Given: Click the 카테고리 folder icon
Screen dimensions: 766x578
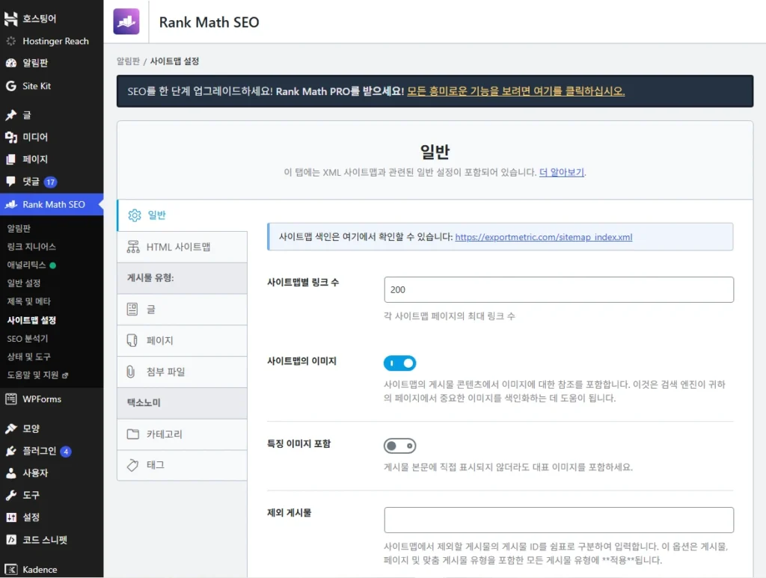Looking at the screenshot, I should tap(133, 434).
